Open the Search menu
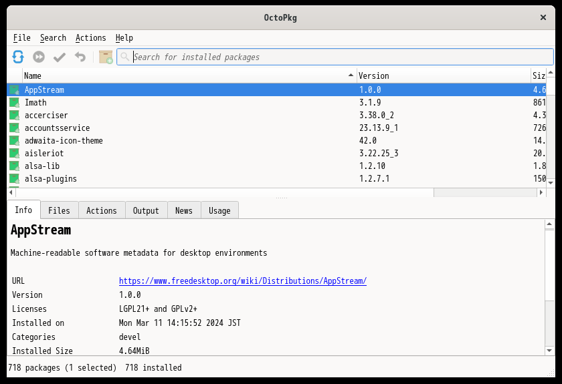The width and height of the screenshot is (562, 384). click(53, 37)
